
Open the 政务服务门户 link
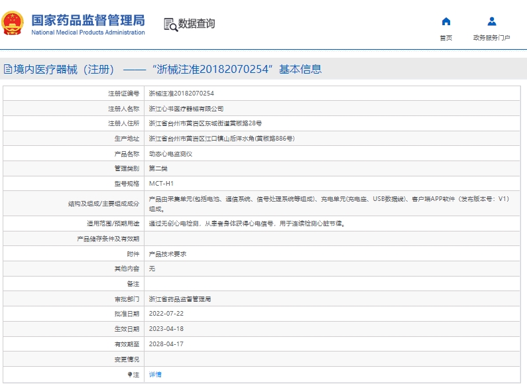pos(492,38)
